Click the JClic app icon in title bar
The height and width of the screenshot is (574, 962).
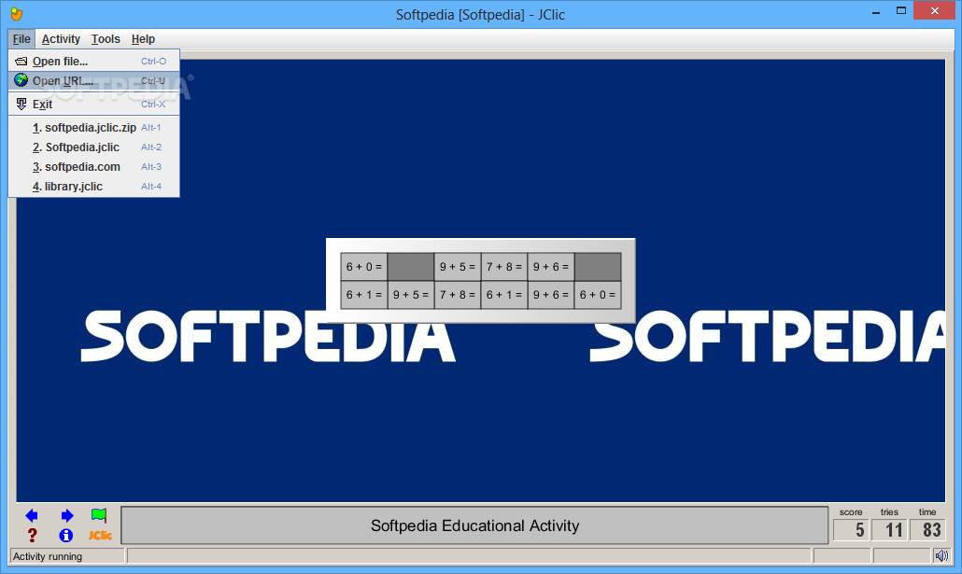click(17, 13)
